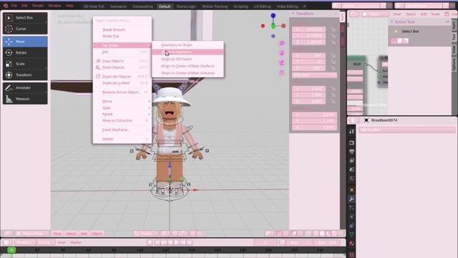Jump to timeline end button

tap(189, 242)
